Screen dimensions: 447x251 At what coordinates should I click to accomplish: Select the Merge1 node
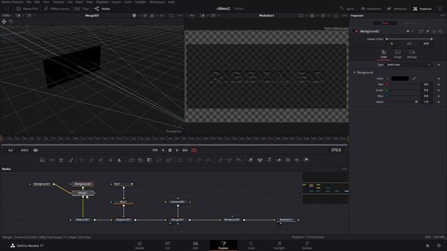(82, 193)
